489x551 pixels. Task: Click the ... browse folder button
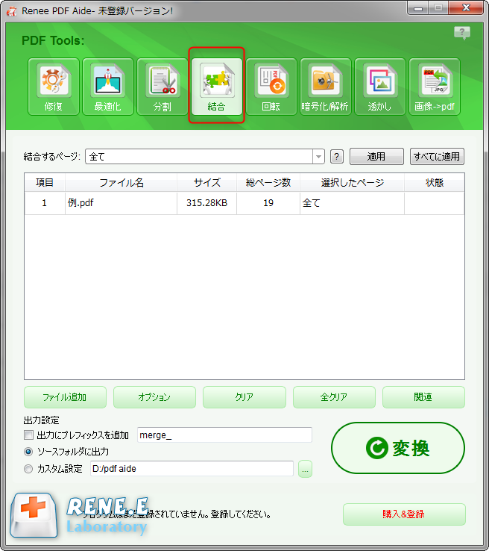coord(305,469)
